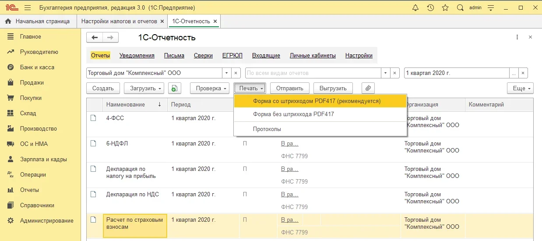This screenshot has width=542, height=241.
Task: Open the 1C main menu hamburger icon
Action: tap(28, 7)
